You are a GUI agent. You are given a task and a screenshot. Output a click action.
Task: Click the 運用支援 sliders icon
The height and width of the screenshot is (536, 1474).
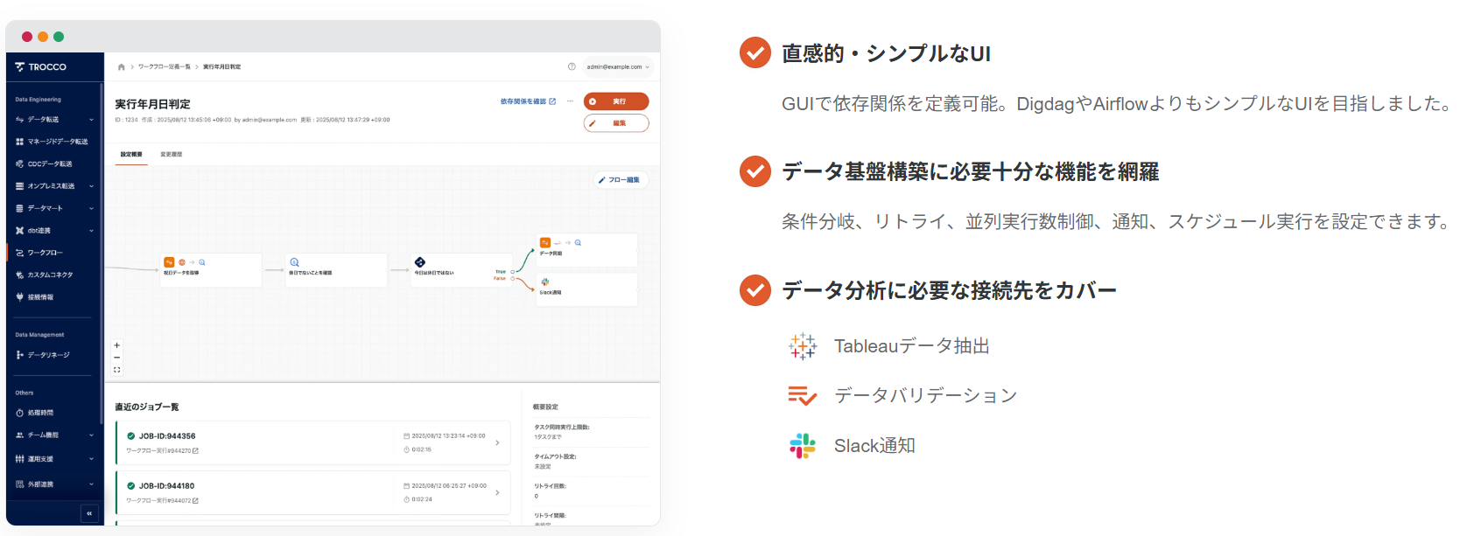pos(19,459)
